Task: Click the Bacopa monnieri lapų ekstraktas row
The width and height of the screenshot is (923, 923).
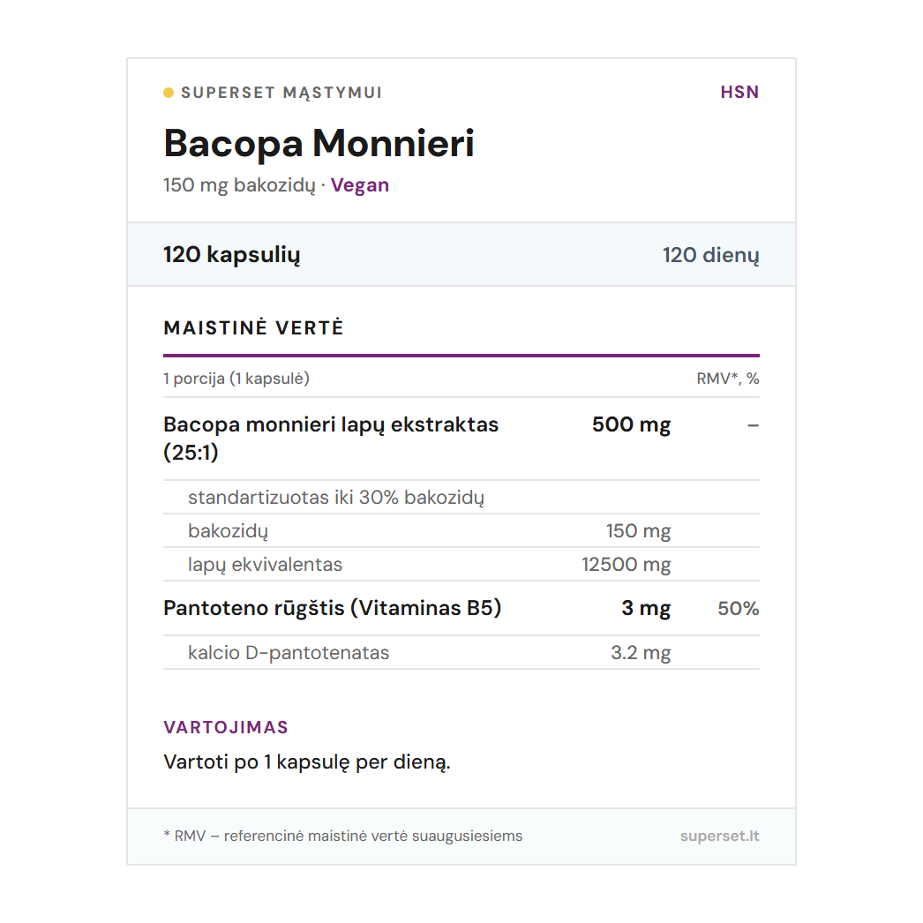Action: (331, 438)
